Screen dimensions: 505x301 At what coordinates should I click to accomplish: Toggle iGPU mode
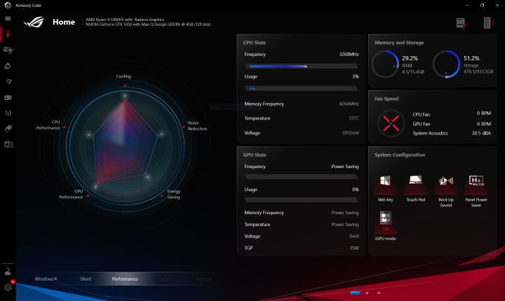(386, 225)
